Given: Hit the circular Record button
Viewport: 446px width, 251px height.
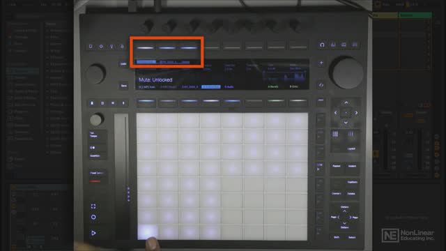Looking at the screenshot, I should (93, 217).
